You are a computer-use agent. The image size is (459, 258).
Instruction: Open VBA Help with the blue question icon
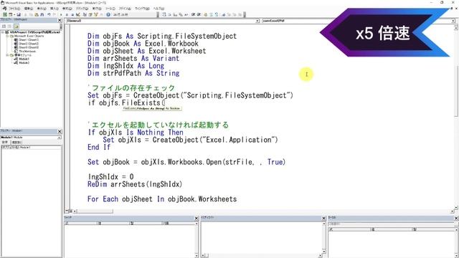(x=108, y=14)
